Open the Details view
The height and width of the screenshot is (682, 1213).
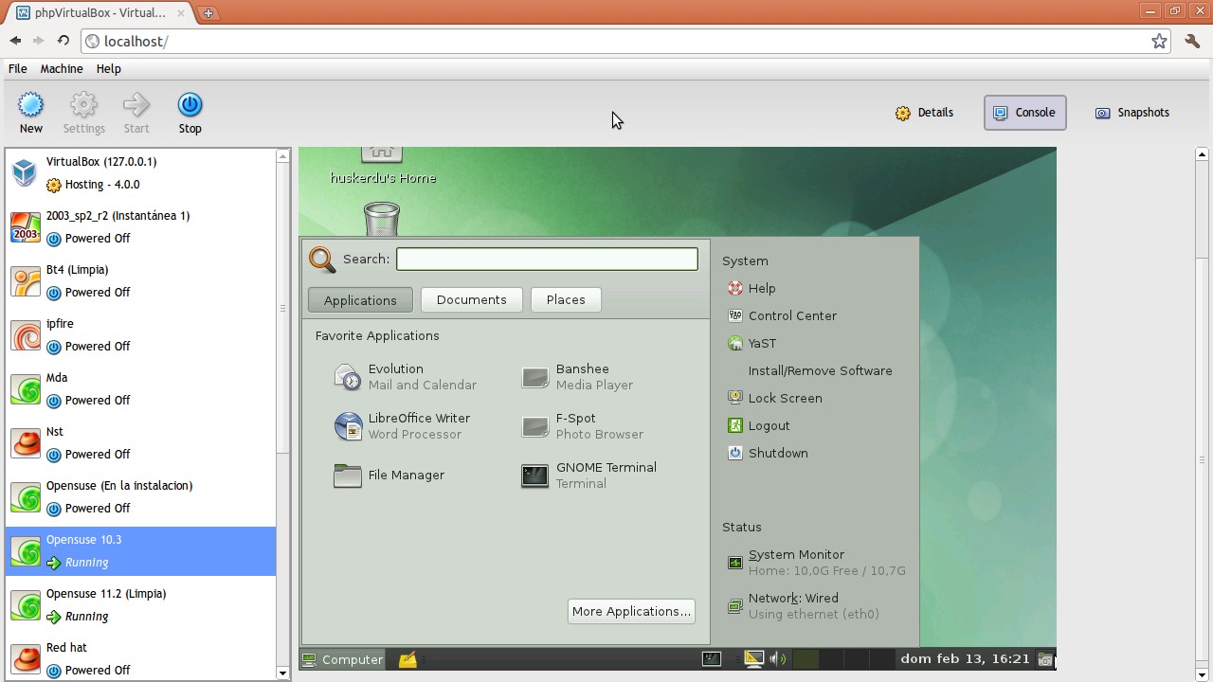coord(924,113)
